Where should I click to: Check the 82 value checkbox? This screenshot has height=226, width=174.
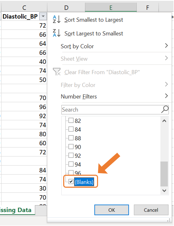71,120
